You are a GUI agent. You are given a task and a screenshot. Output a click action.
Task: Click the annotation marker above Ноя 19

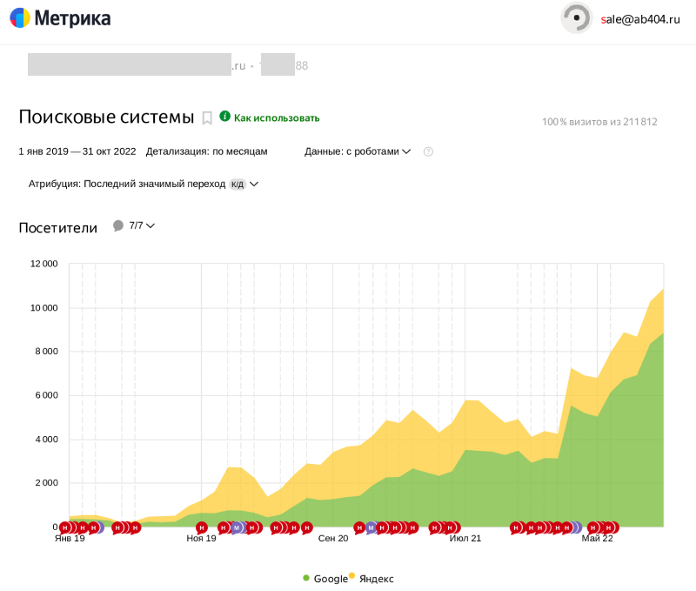(202, 527)
